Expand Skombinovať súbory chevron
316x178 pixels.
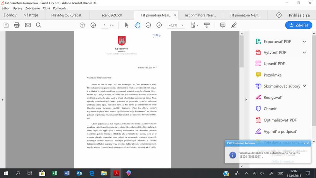click(x=304, y=86)
